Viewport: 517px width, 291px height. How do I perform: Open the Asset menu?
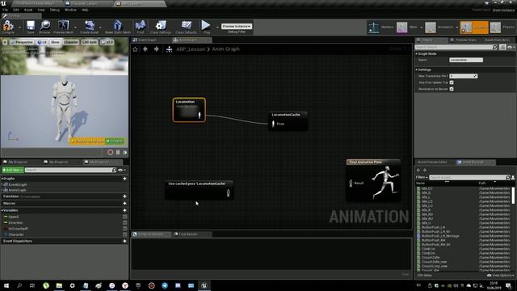28,10
